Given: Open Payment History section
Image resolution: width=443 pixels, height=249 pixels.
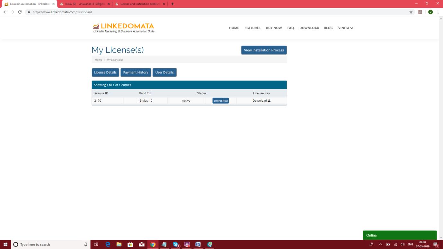Looking at the screenshot, I should coord(136,73).
